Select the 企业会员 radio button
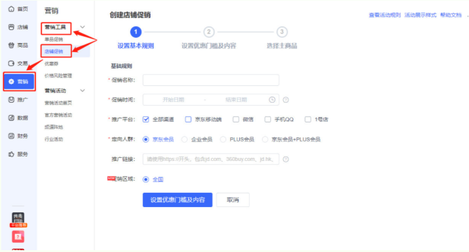 tap(185, 139)
